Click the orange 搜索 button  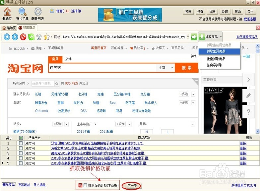point(186,68)
